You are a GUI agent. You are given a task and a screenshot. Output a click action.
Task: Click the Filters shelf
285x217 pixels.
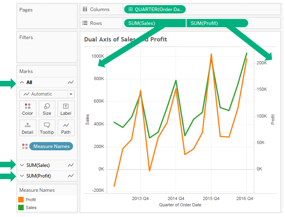(x=47, y=47)
